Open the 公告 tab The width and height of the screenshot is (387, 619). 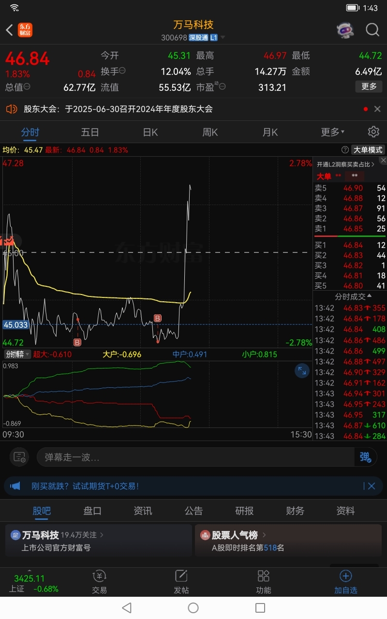click(193, 511)
